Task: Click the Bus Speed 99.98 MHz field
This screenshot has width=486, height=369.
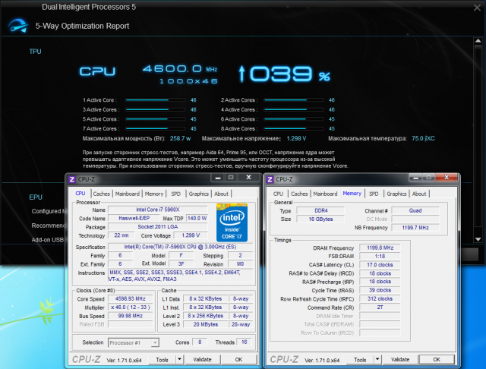Action: 130,316
